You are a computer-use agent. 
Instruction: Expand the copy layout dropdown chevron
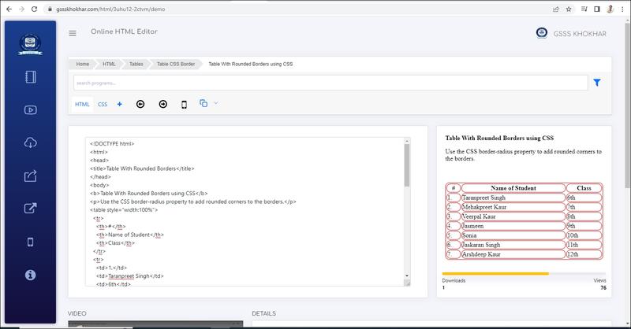click(x=216, y=103)
